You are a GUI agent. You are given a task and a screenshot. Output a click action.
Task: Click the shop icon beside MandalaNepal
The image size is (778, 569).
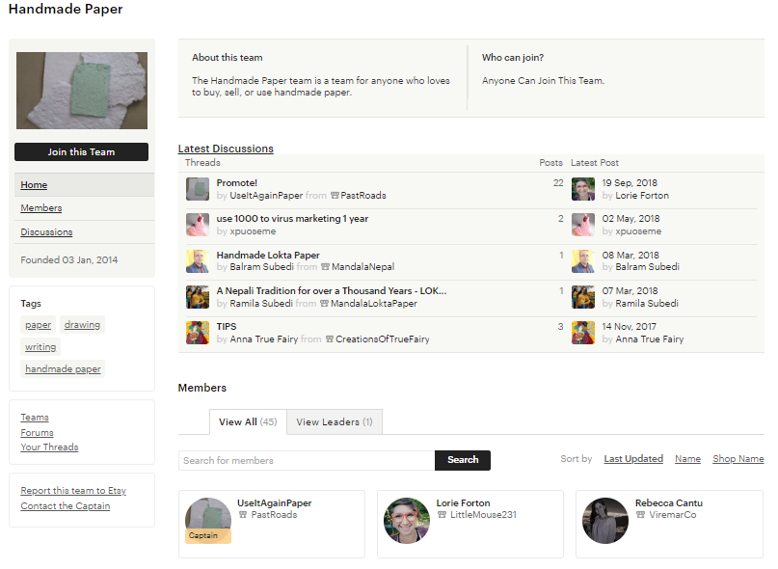click(325, 267)
